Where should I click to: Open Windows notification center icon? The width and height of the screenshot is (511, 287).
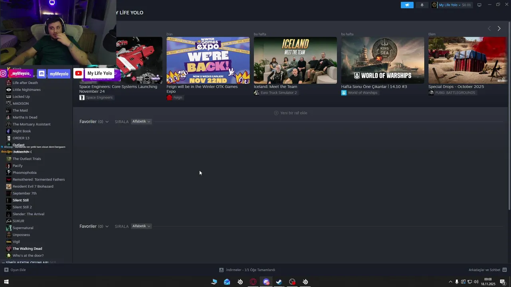(503, 282)
